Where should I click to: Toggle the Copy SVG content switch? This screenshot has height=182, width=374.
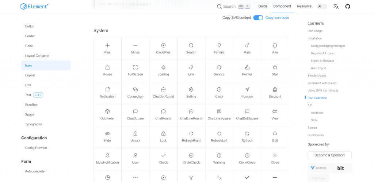(x=258, y=18)
